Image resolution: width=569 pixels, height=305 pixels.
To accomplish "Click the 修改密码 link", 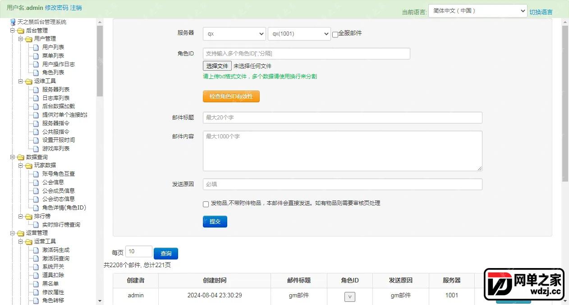I will pos(56,8).
